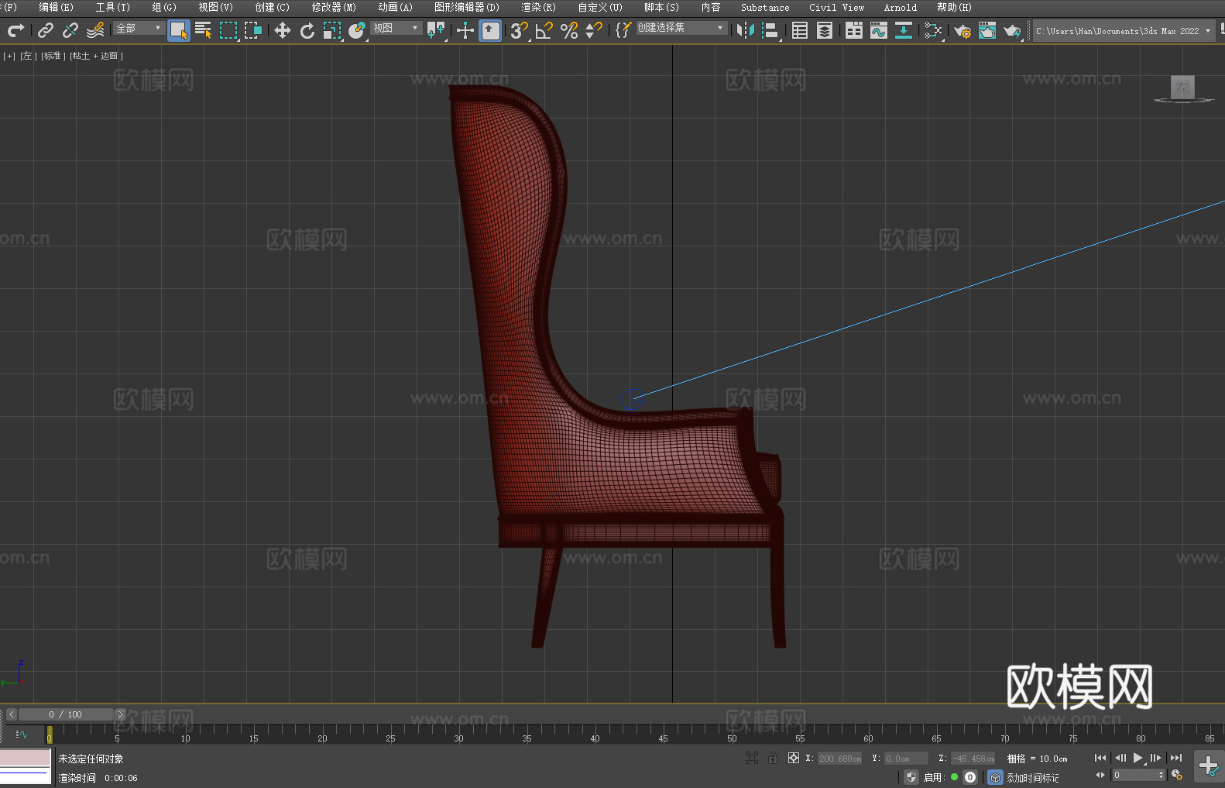Image resolution: width=1225 pixels, height=788 pixels.
Task: Click the time slider 0 / 100 handle
Action: point(66,714)
